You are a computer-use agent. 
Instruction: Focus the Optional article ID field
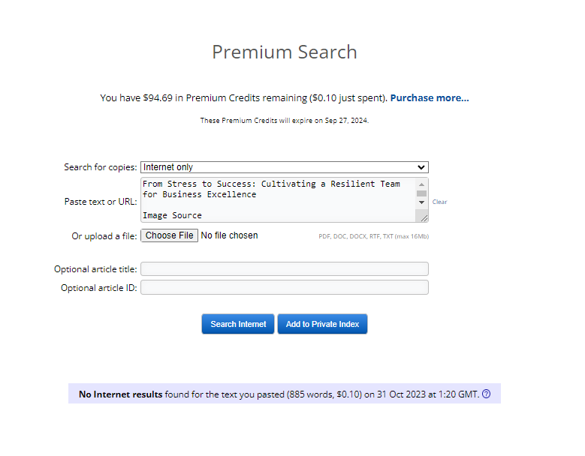tap(284, 287)
